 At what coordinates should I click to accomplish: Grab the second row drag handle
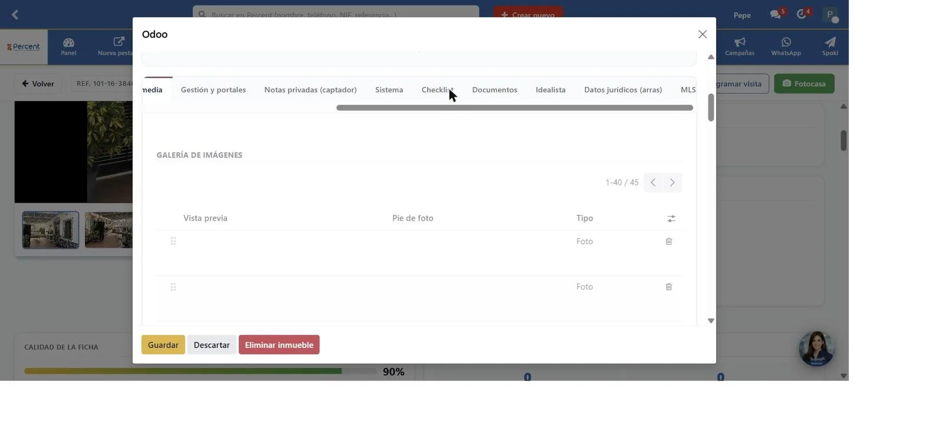tap(173, 287)
